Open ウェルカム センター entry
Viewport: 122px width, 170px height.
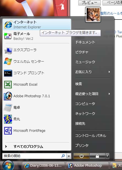pyautogui.click(x=37, y=62)
